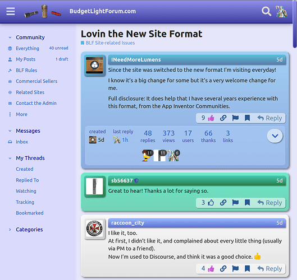Click sb56637 flashlight avatar
The image size is (297, 280).
94,186
